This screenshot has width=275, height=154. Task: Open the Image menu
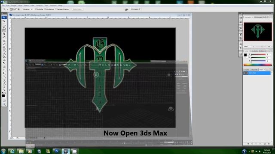tap(13, 6)
